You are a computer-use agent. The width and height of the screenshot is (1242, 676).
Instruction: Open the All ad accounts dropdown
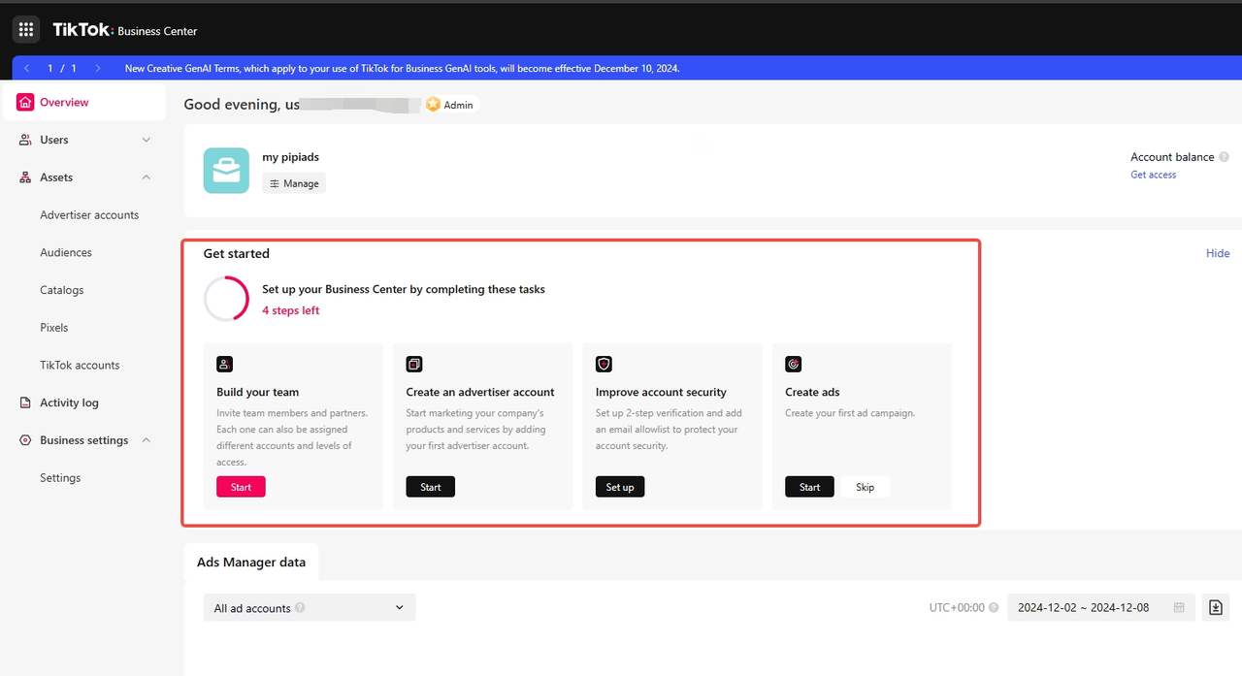click(309, 607)
